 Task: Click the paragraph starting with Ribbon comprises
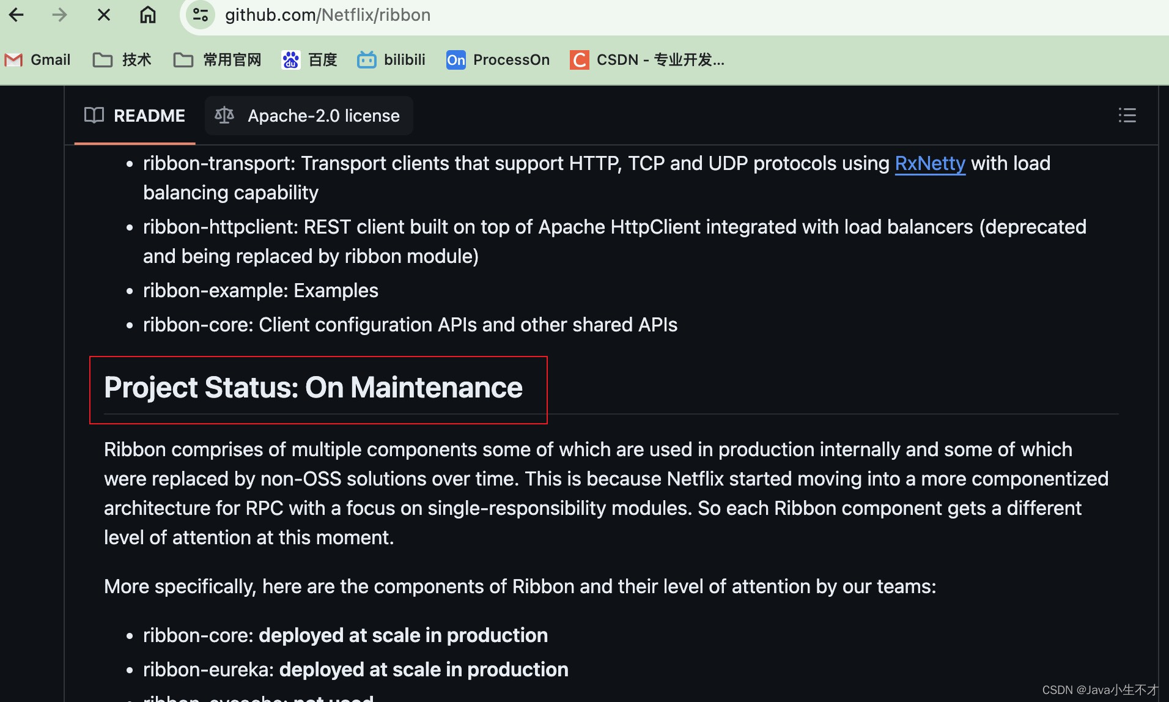(x=606, y=493)
